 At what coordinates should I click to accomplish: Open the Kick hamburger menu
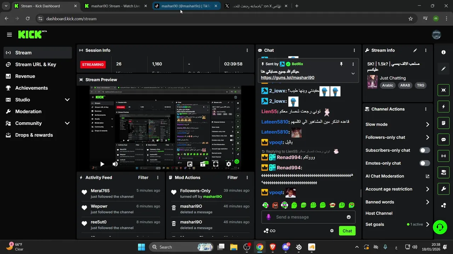tap(9, 35)
